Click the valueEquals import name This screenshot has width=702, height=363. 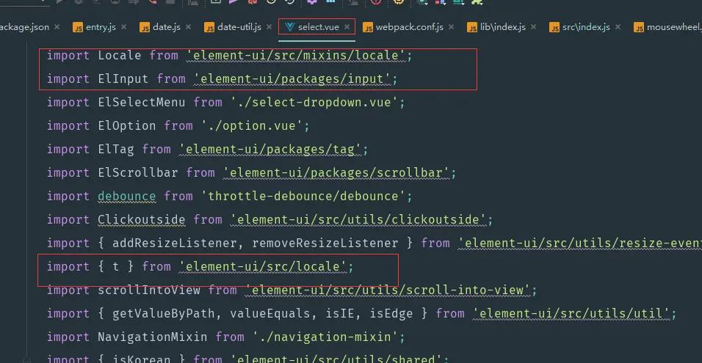click(270, 314)
